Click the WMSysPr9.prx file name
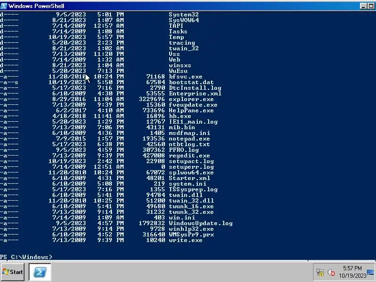Image resolution: width=376 pixels, height=282 pixels. [x=191, y=235]
